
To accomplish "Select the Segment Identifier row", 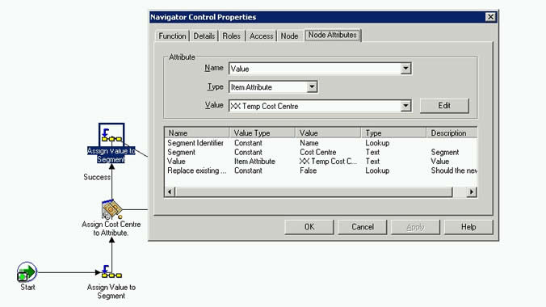I will (x=321, y=143).
